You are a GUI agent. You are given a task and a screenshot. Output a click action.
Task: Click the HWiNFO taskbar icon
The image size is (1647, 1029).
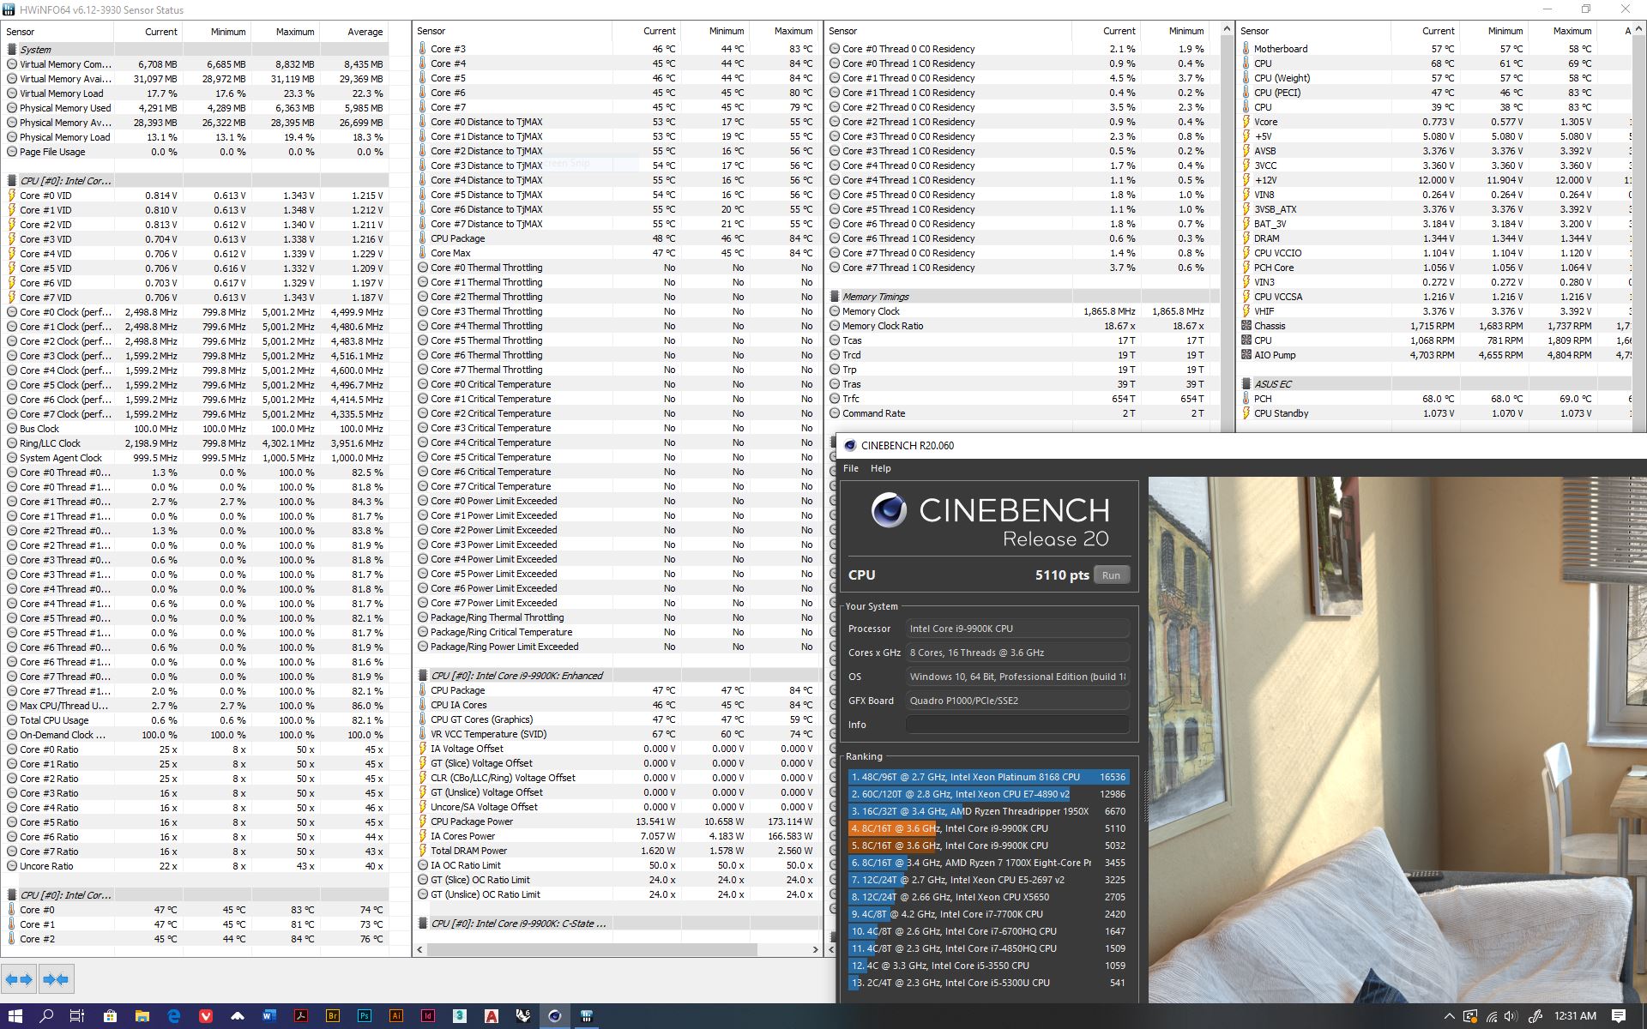[587, 1016]
